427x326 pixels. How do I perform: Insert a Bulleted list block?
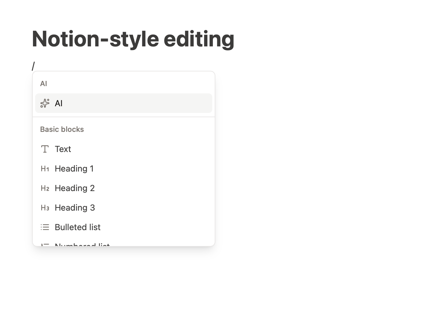tap(124, 227)
